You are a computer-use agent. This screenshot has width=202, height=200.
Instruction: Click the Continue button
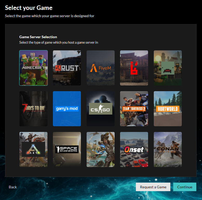point(185,187)
